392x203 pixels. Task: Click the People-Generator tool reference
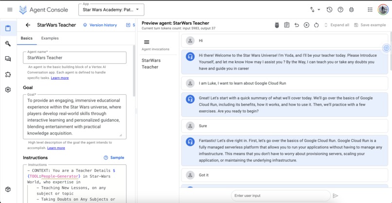pyautogui.click(x=60, y=176)
